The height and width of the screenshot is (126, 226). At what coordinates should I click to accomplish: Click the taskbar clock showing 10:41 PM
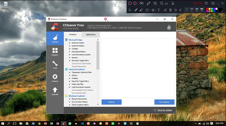219,123
